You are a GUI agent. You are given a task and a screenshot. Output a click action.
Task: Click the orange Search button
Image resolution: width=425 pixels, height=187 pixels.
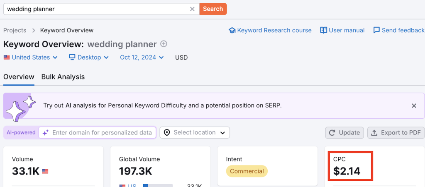(213, 9)
